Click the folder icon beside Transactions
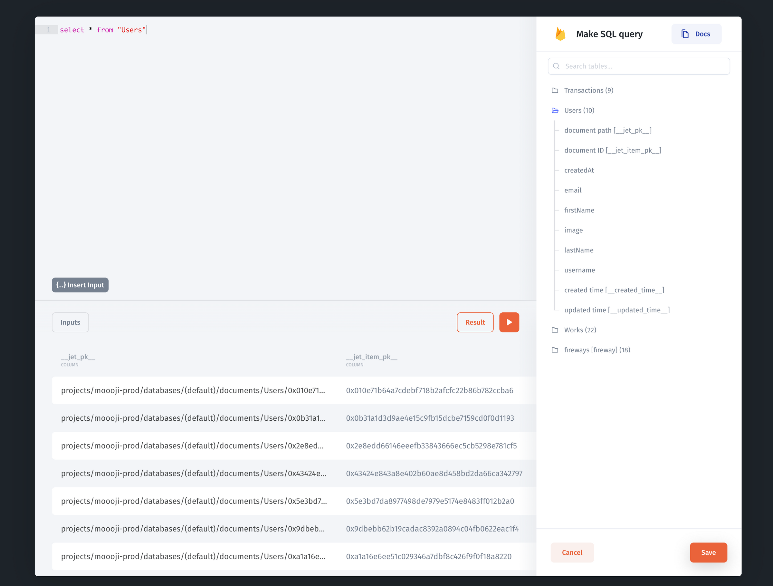This screenshot has width=773, height=586. (x=555, y=90)
